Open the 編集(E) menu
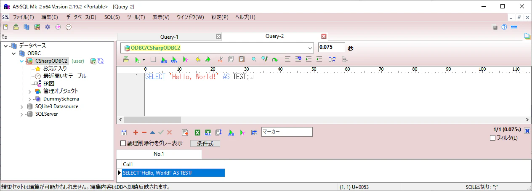532x191 pixels. pyautogui.click(x=50, y=17)
